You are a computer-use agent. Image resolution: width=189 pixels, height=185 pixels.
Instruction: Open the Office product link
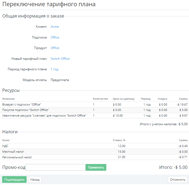[55, 48]
